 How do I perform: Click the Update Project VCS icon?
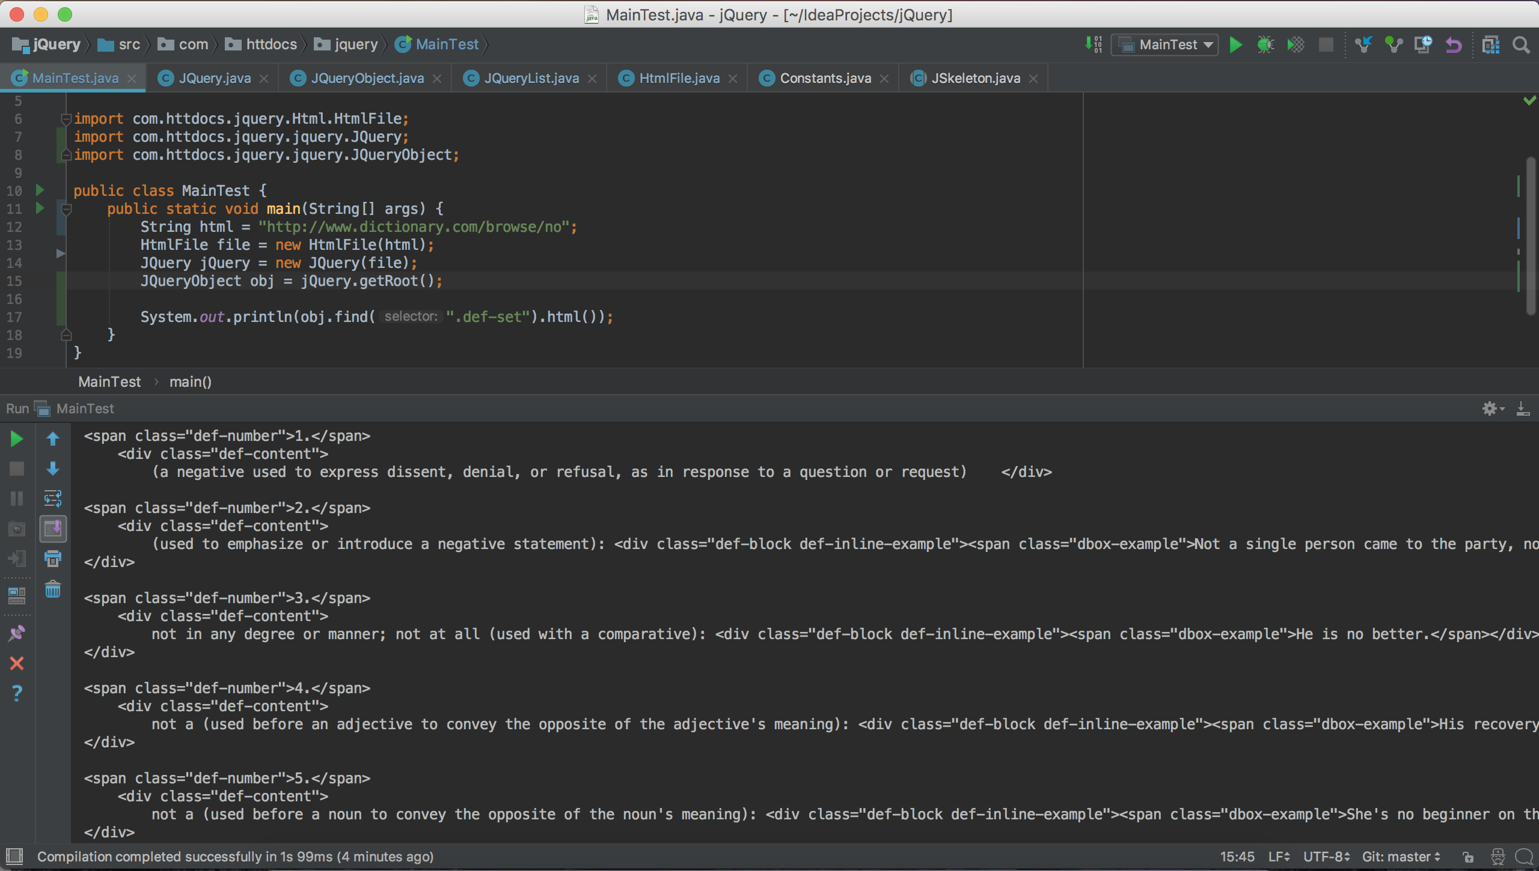[1363, 45]
